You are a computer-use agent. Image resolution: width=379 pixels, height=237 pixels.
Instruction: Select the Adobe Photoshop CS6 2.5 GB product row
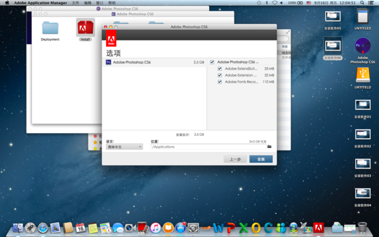(155, 62)
